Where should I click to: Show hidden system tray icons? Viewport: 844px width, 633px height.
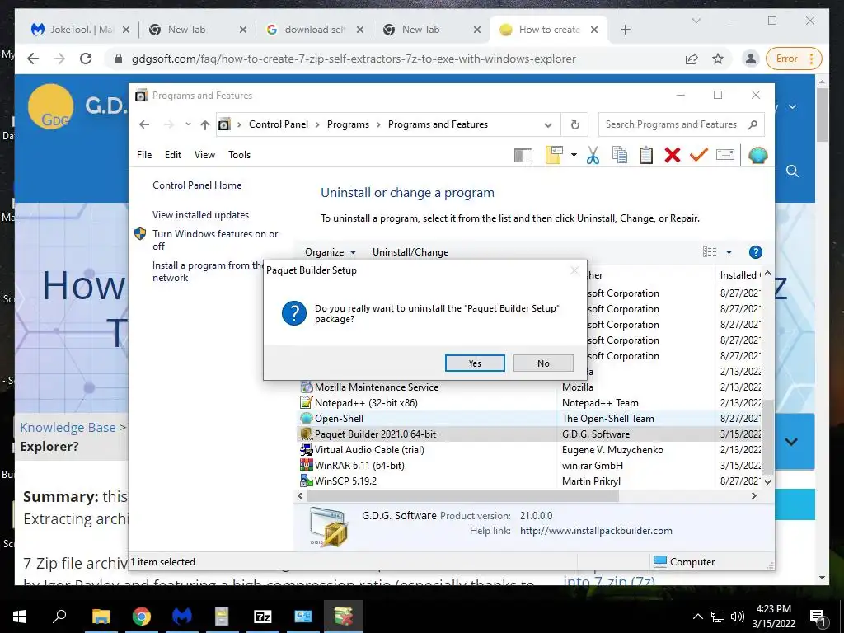pos(697,617)
